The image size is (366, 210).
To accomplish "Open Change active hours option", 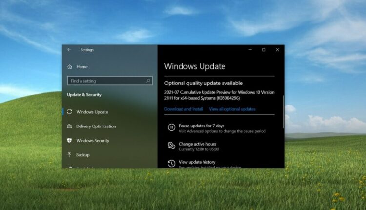I will click(x=197, y=144).
